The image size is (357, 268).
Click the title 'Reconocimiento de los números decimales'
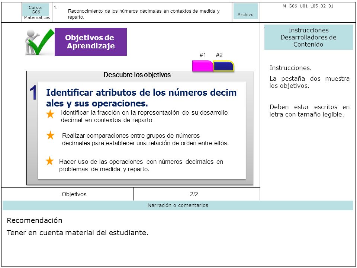click(144, 14)
